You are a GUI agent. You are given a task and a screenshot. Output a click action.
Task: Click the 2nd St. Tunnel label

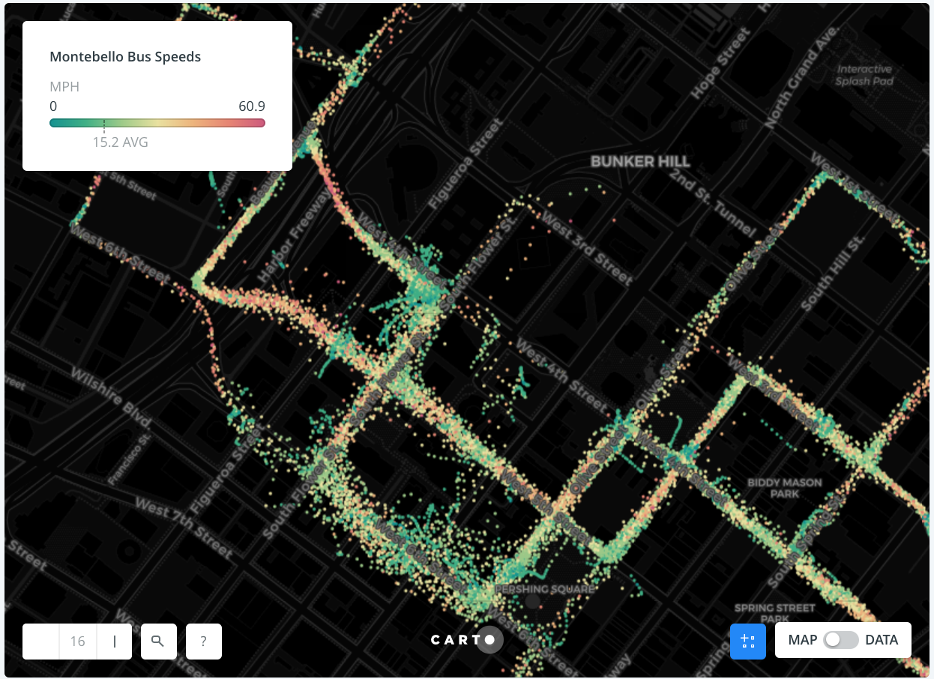click(713, 205)
